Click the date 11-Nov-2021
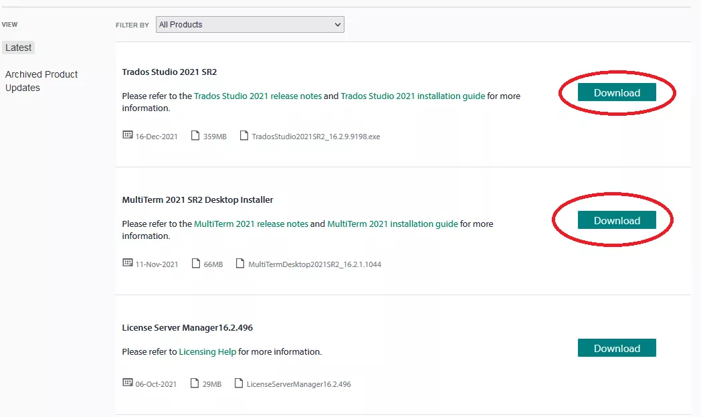701x417 pixels. tap(157, 265)
